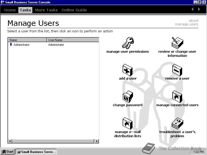Select the Administrator user person icon
This screenshot has height=155, width=207.
pyautogui.click(x=11, y=44)
